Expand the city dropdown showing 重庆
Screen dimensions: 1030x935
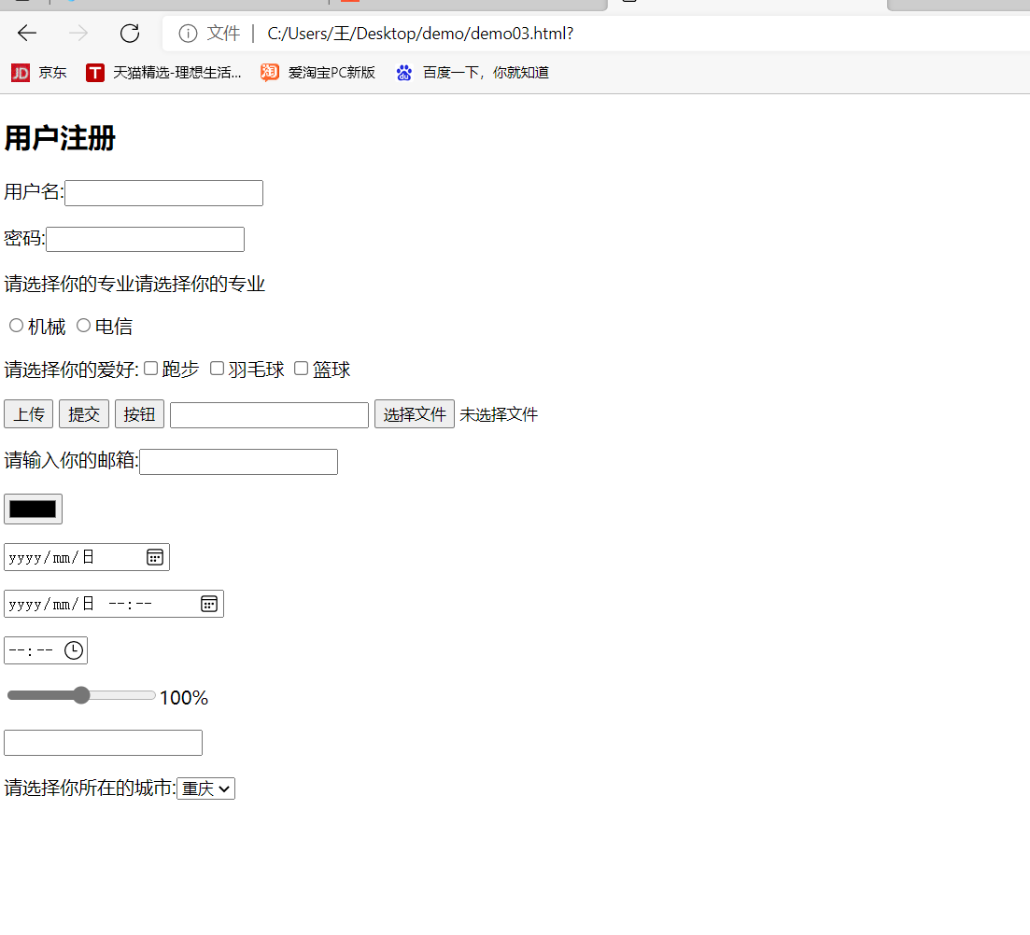point(205,788)
